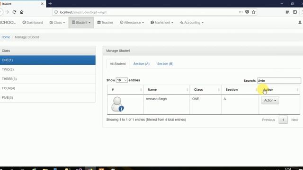This screenshot has width=303, height=170.
Task: Click Avinash Singh's avatar info image
Action: pos(117,104)
